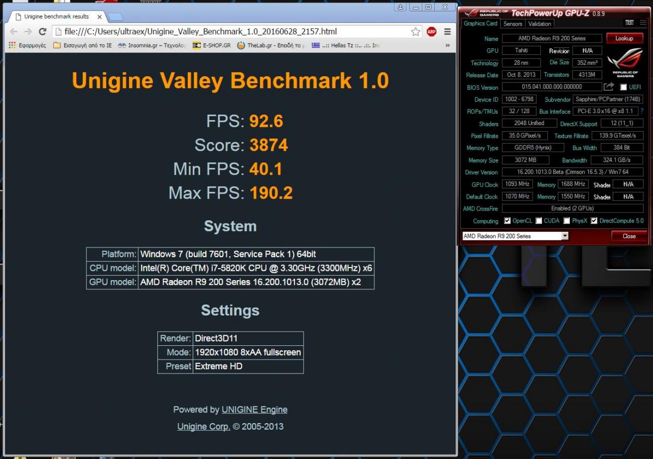Click the Lookup button in GPU-Z
This screenshot has width=653, height=459.
tap(624, 38)
